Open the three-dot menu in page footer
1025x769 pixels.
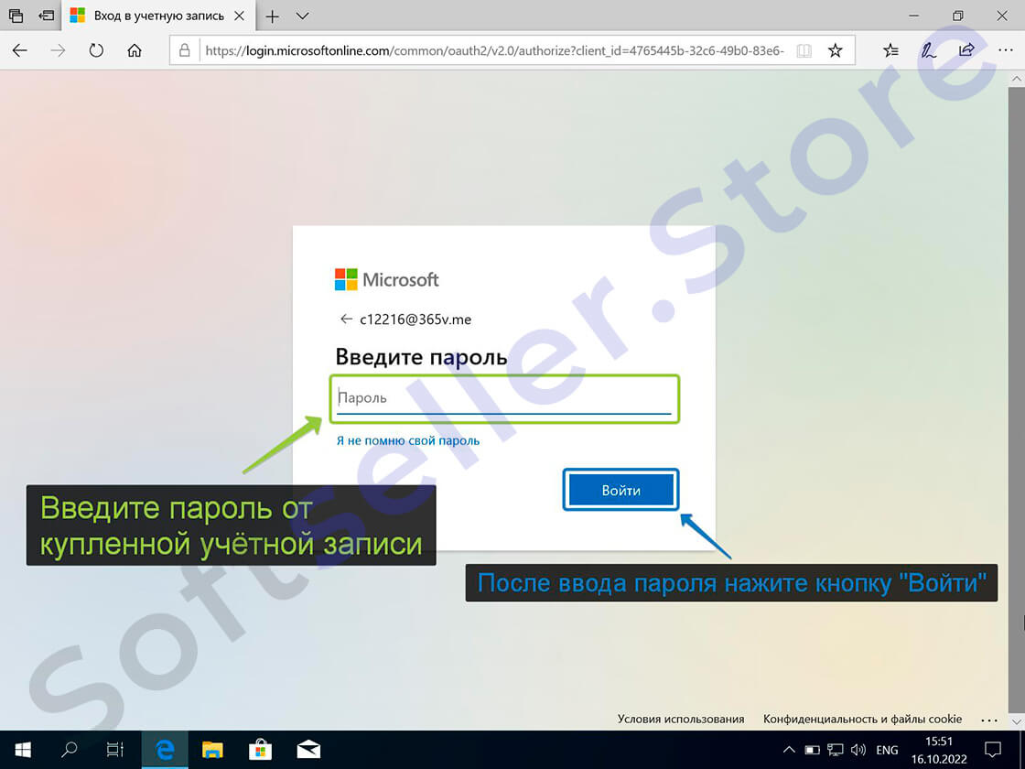988,720
